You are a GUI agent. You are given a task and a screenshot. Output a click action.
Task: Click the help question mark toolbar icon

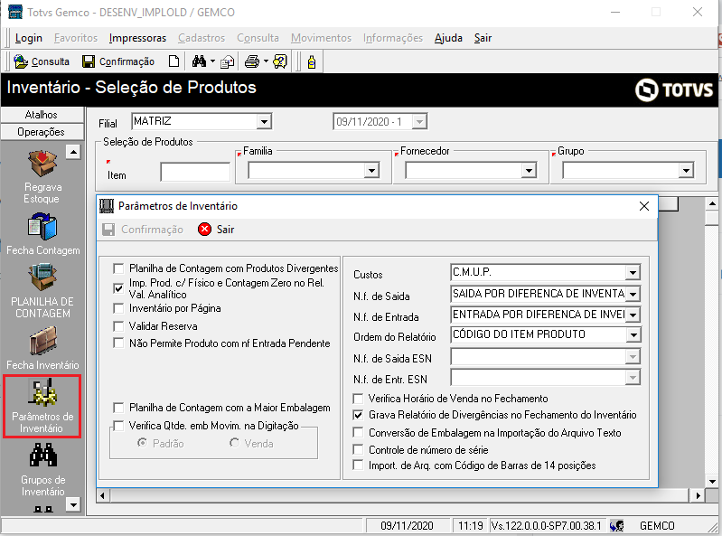(280, 61)
